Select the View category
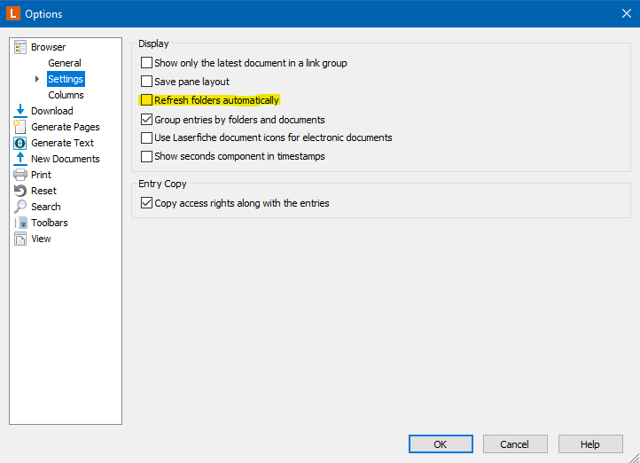The width and height of the screenshot is (640, 463). click(41, 239)
